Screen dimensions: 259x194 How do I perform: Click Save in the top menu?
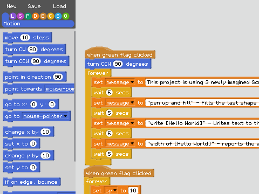(x=34, y=6)
